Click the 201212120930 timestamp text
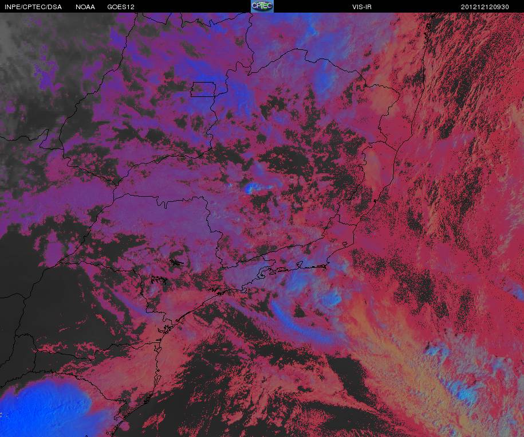 (484, 7)
